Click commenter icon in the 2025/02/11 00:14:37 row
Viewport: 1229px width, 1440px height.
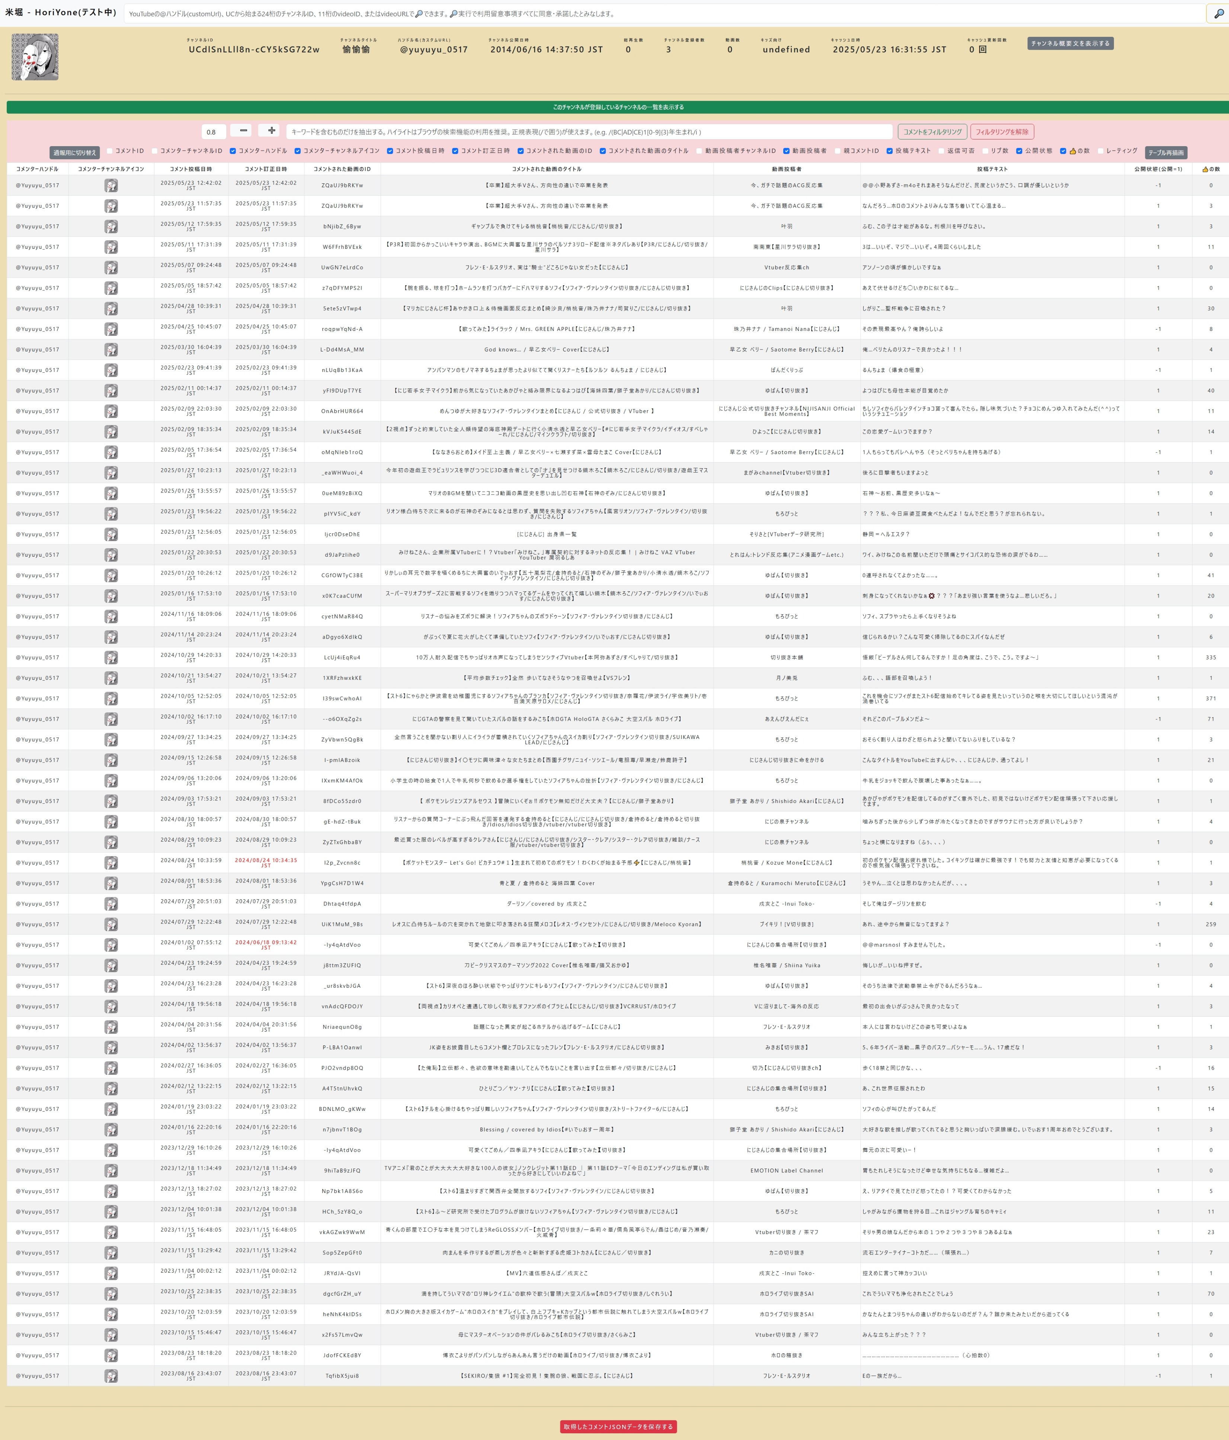point(111,390)
